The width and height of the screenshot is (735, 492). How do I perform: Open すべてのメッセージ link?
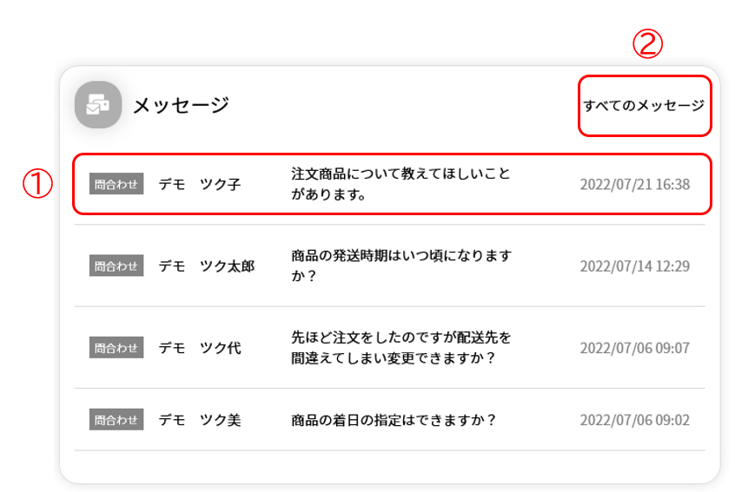pyautogui.click(x=644, y=105)
